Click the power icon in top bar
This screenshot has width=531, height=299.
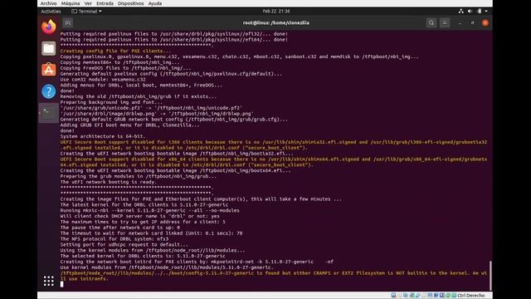click(x=480, y=11)
